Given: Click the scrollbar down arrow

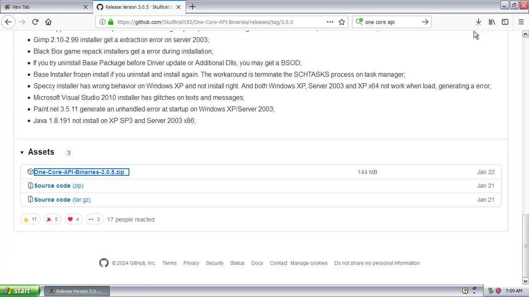Looking at the screenshot, I should [x=526, y=281].
